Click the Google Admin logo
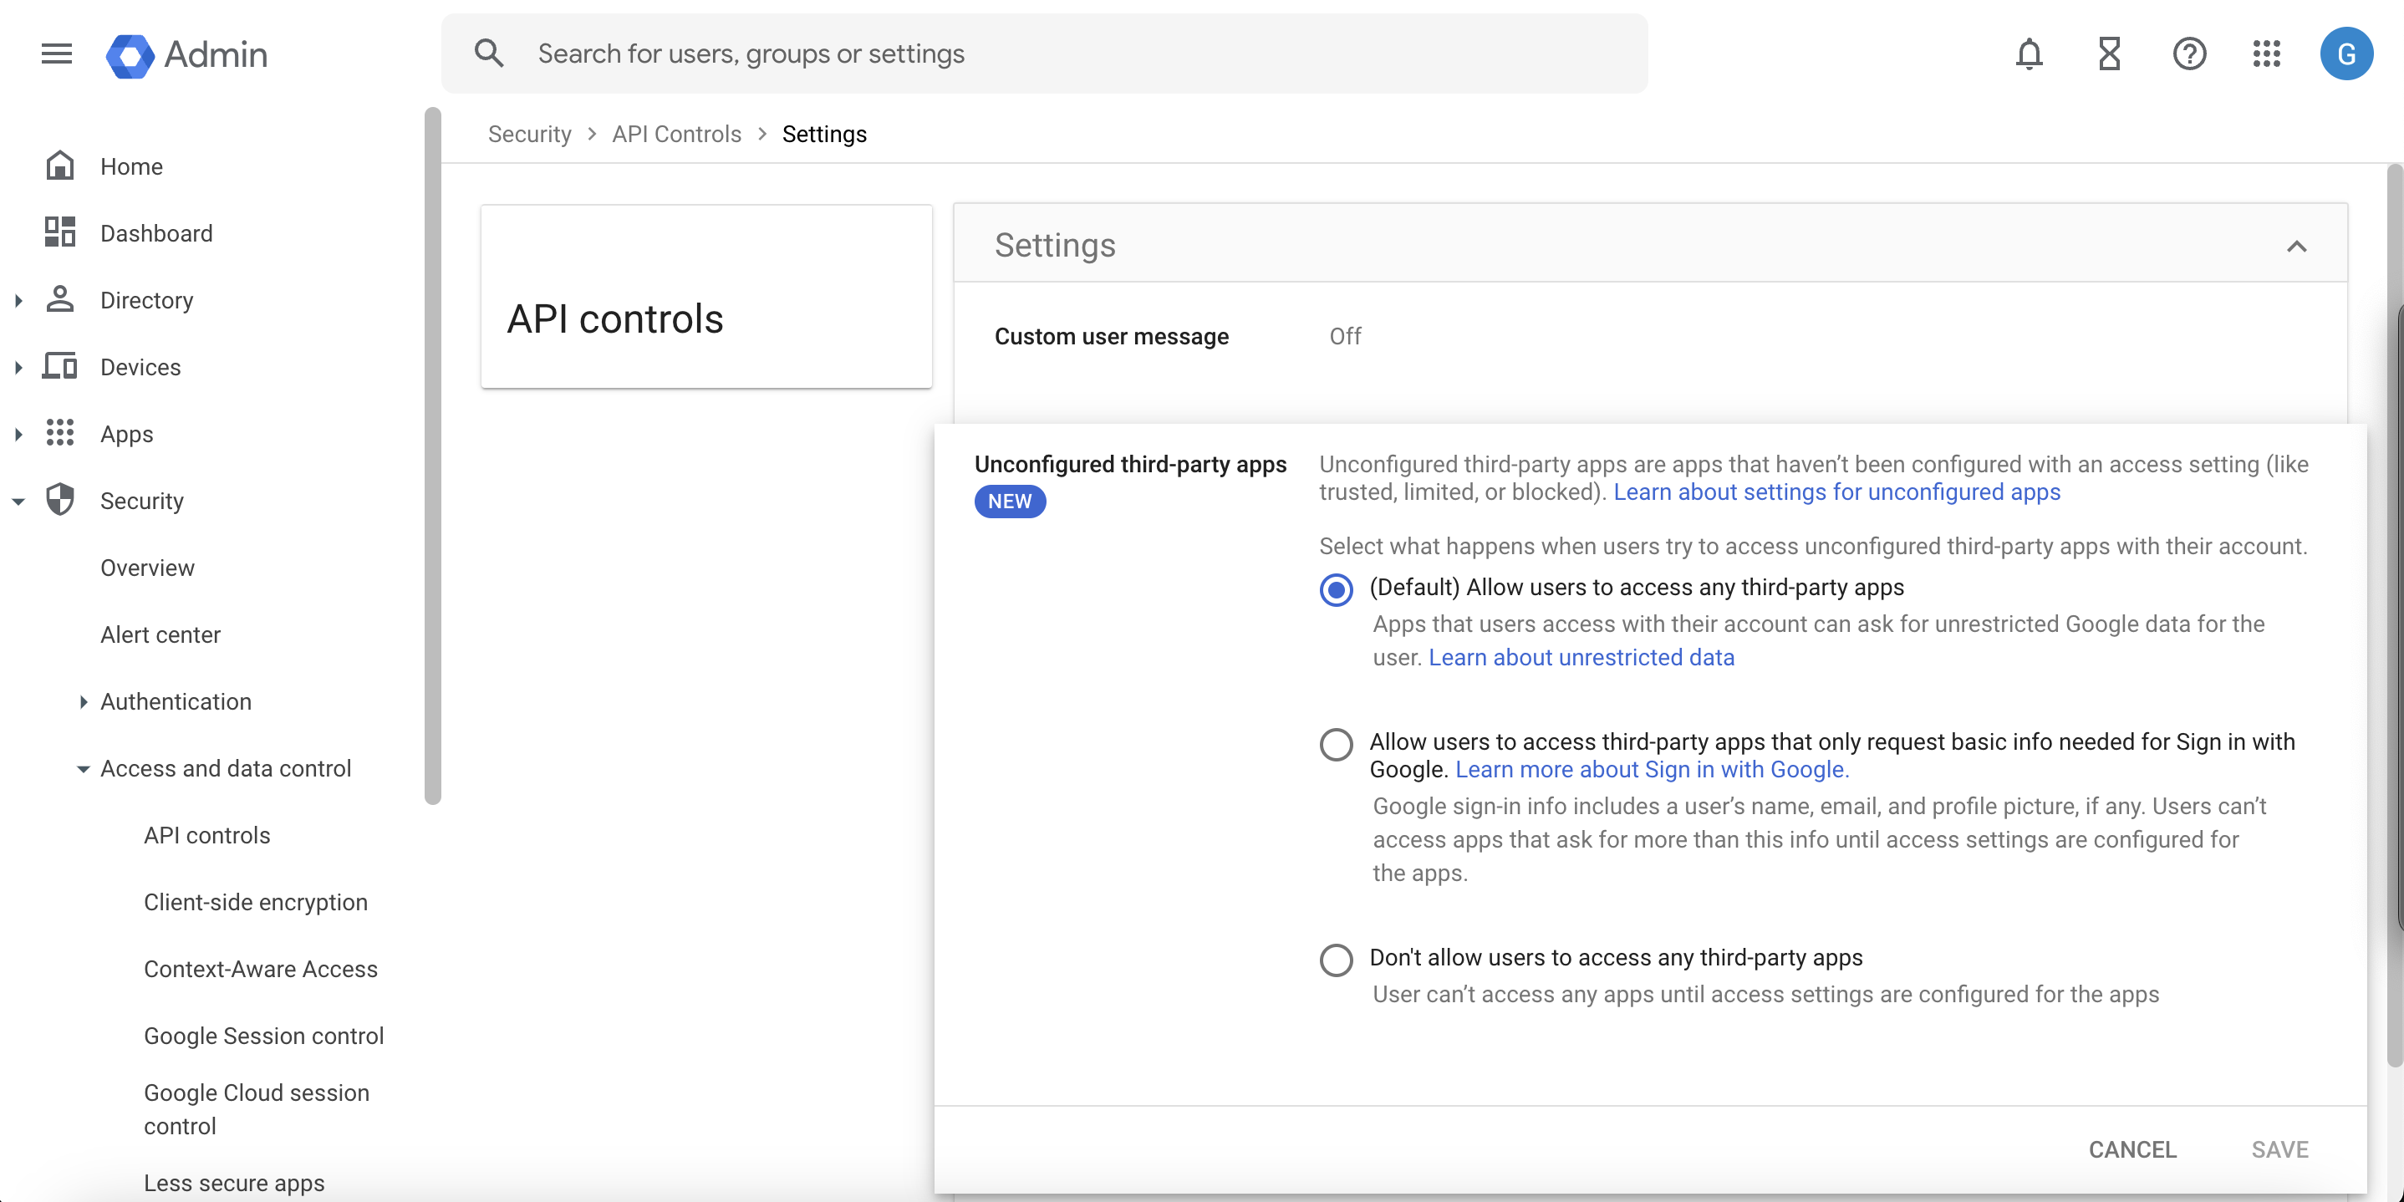This screenshot has width=2404, height=1202. point(186,55)
